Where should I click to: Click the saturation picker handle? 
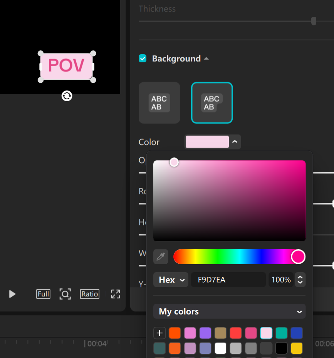click(174, 162)
